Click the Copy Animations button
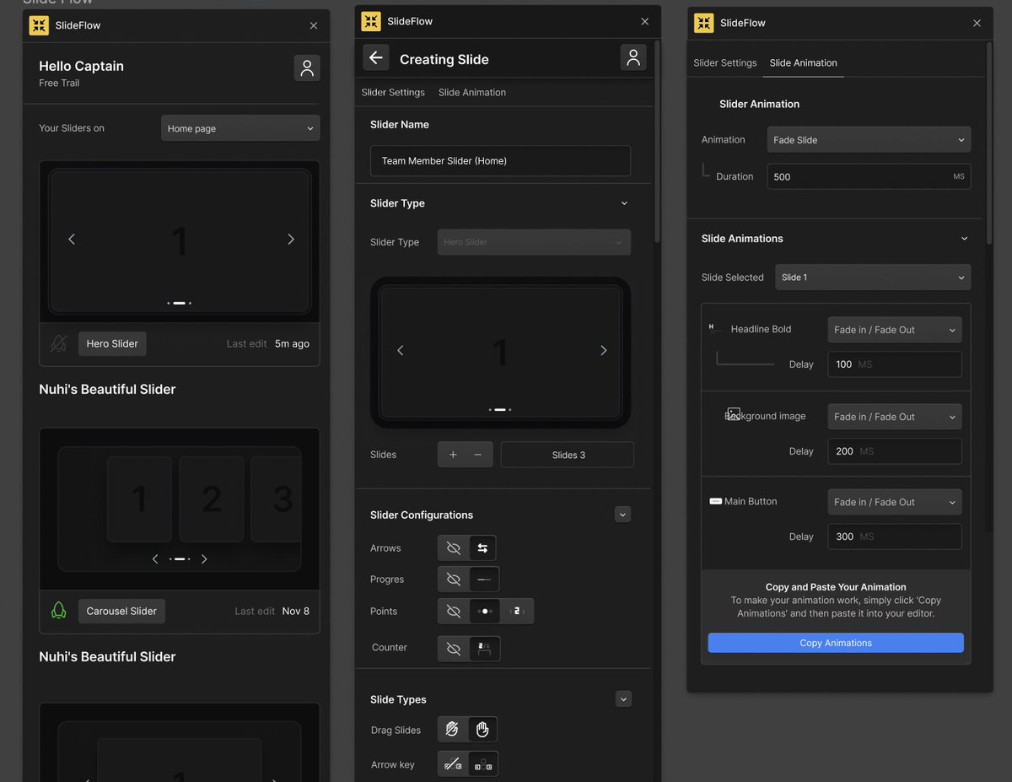The image size is (1012, 782). coord(835,642)
